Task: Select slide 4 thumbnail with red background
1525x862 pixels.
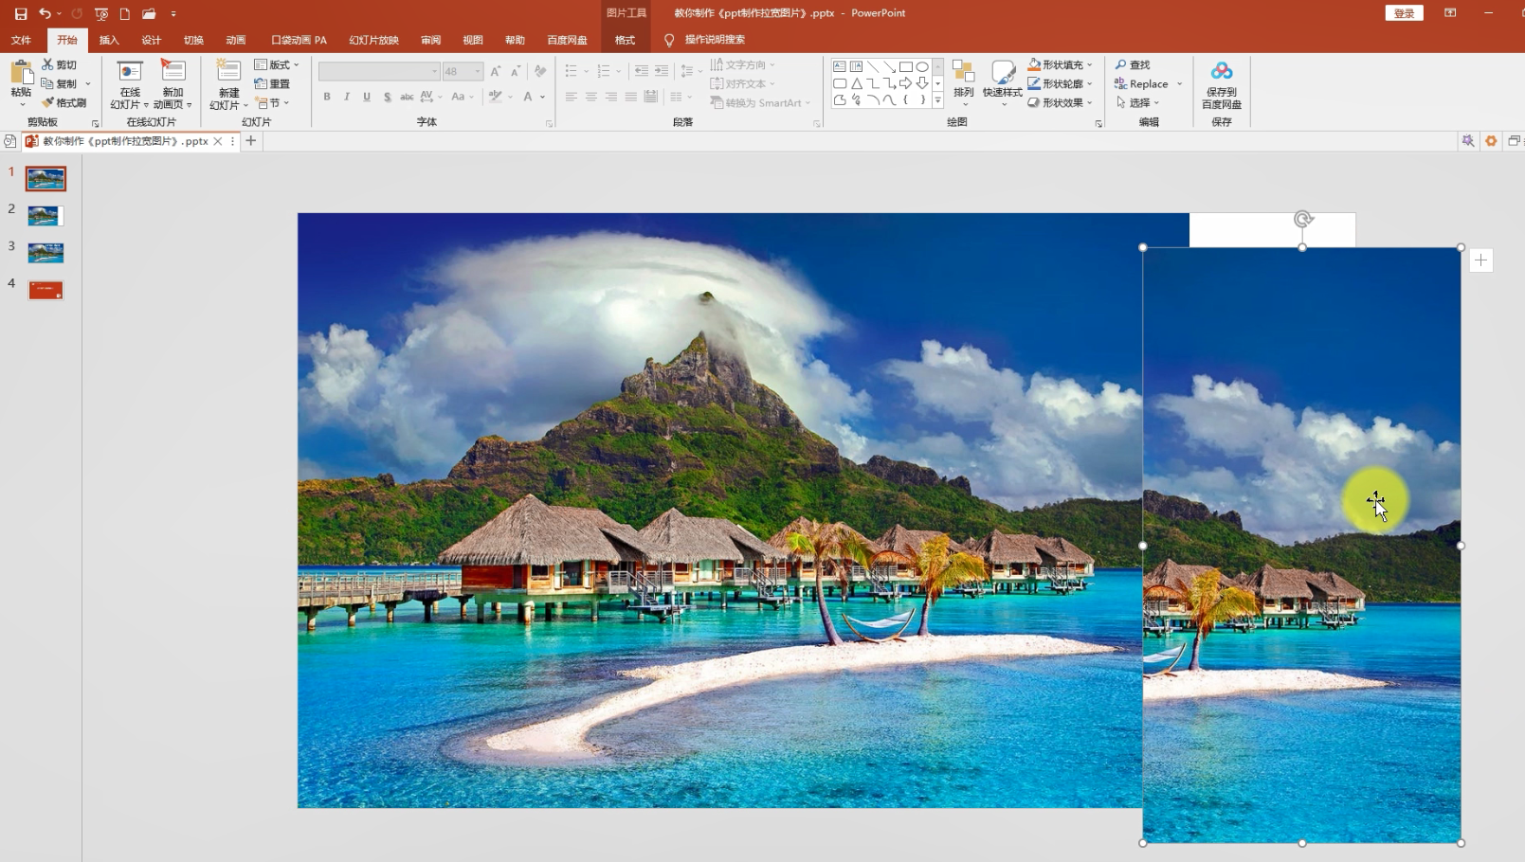Action: (x=45, y=290)
